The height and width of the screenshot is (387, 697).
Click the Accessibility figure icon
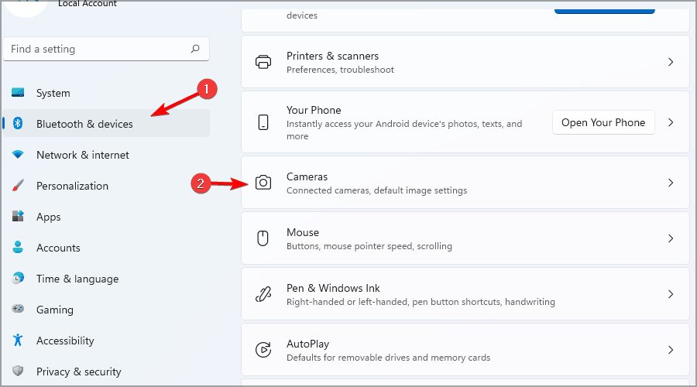click(x=18, y=340)
